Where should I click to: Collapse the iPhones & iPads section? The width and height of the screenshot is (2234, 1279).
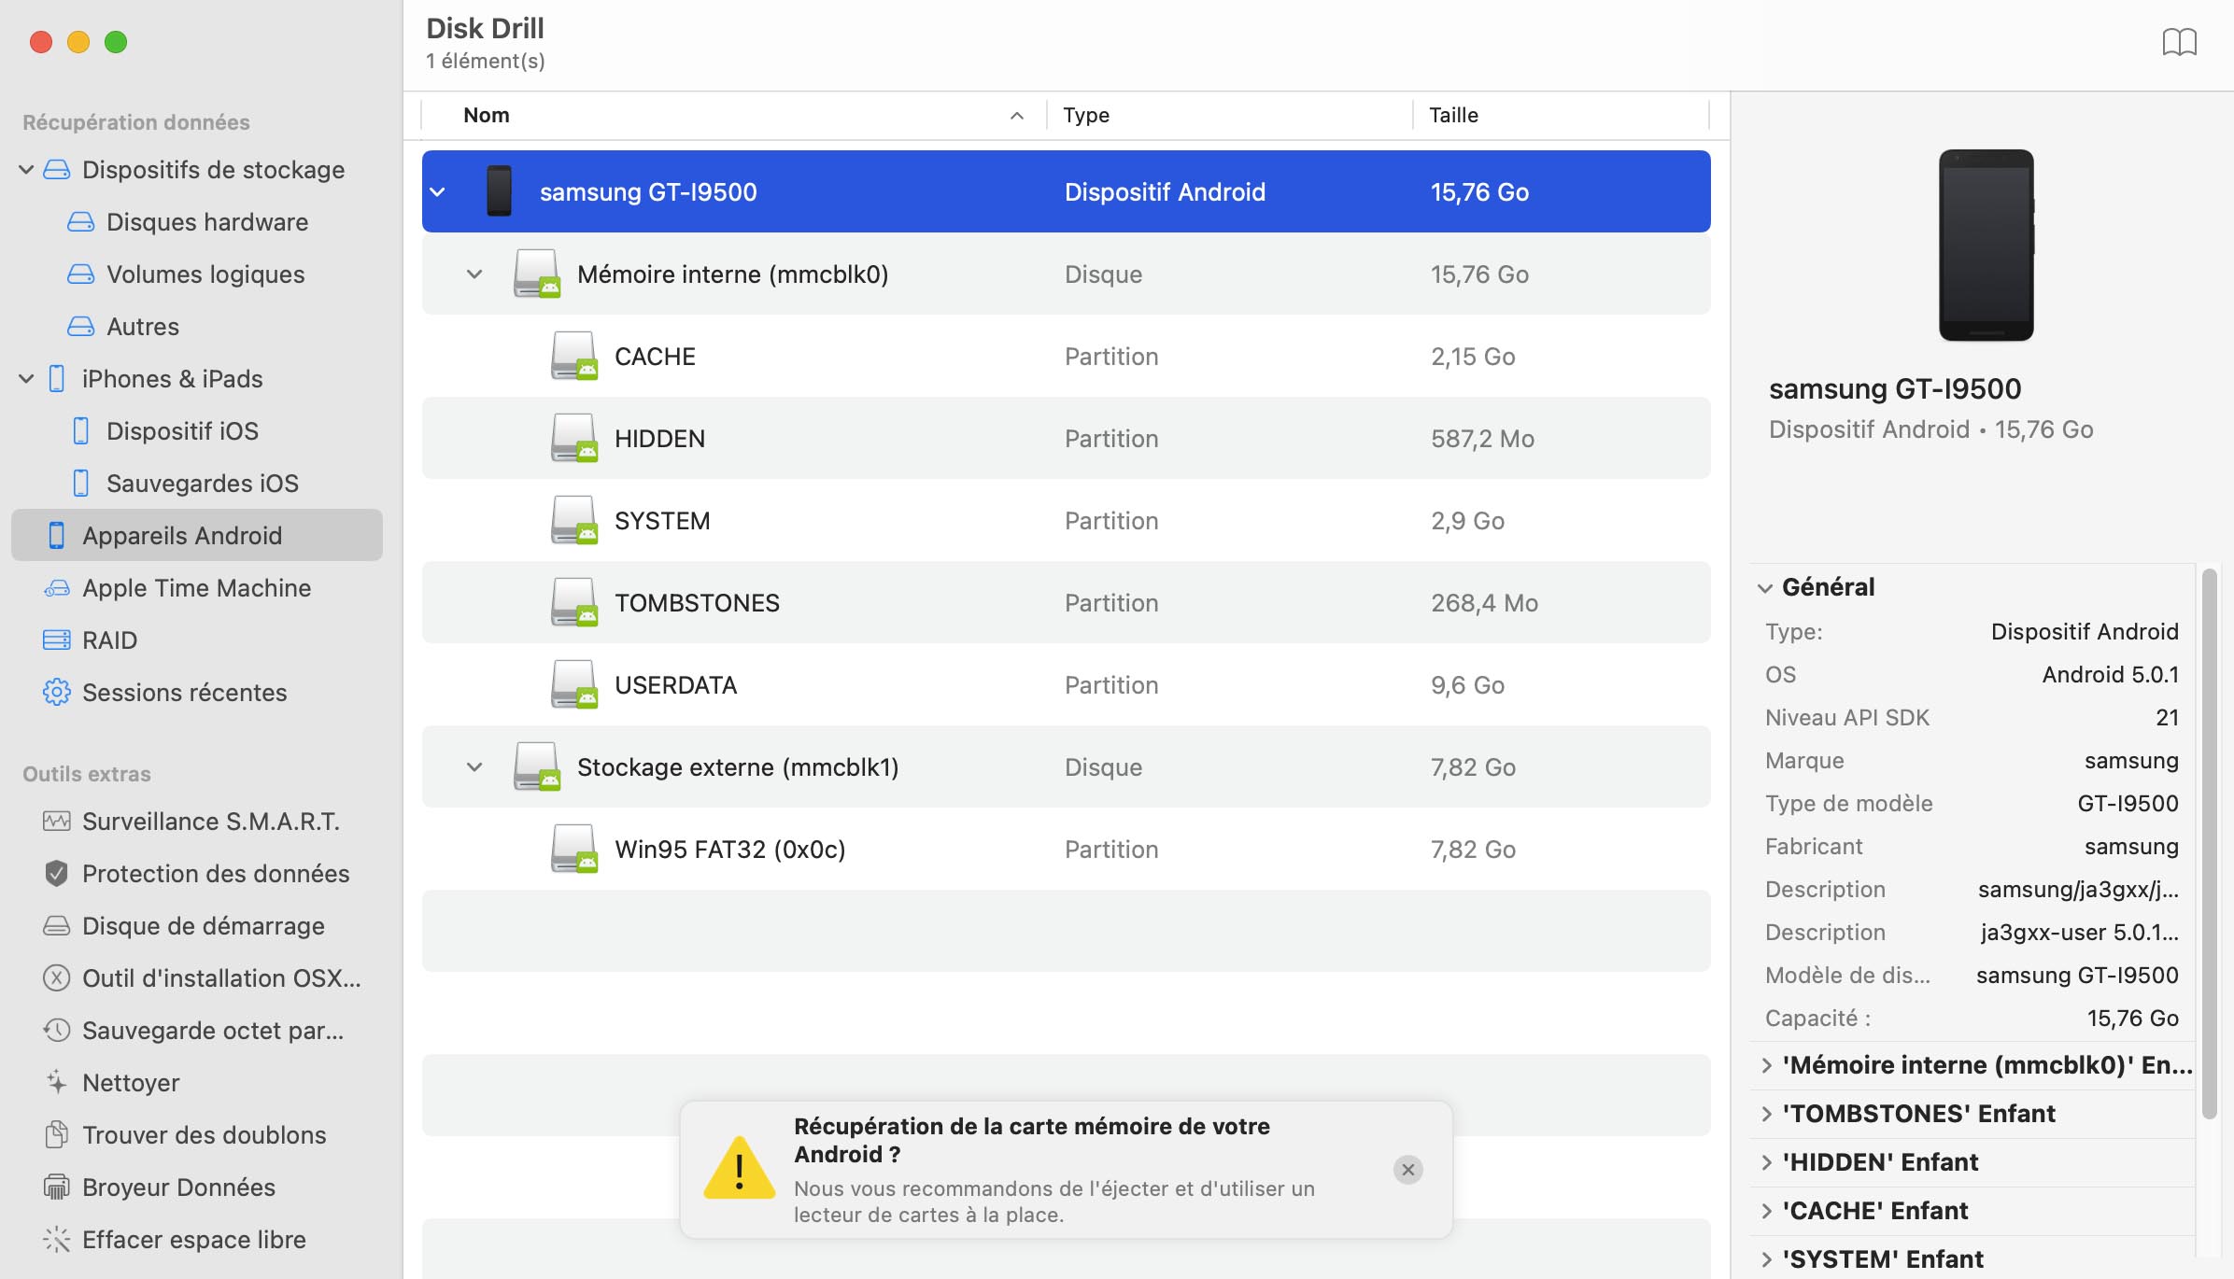pos(26,379)
